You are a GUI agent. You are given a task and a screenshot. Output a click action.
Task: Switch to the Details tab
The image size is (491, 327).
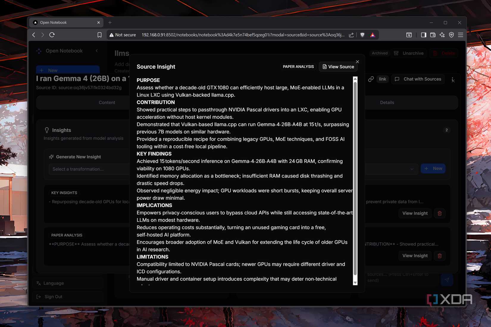pos(387,102)
